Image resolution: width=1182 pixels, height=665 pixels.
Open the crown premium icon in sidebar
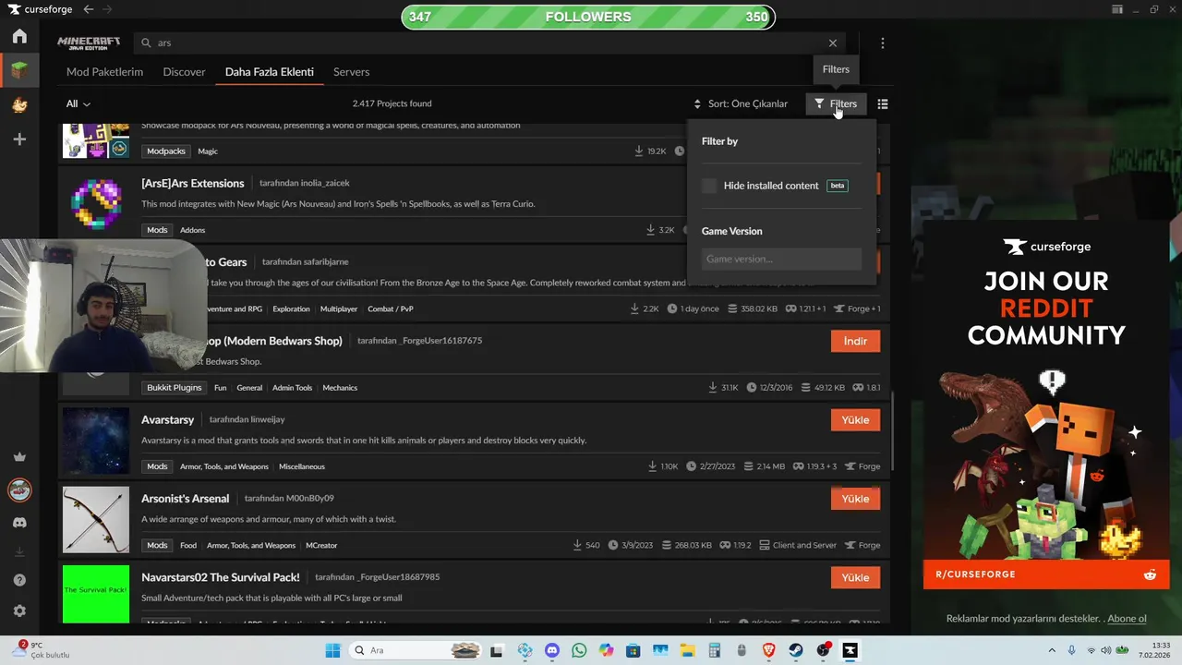pos(19,457)
